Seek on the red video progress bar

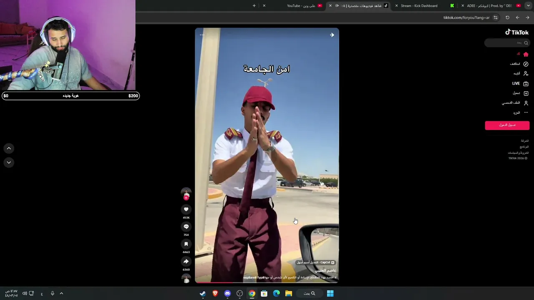click(267, 282)
